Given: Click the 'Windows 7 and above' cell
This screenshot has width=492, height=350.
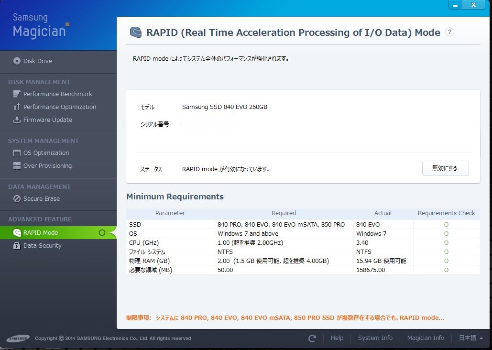Looking at the screenshot, I should [248, 233].
